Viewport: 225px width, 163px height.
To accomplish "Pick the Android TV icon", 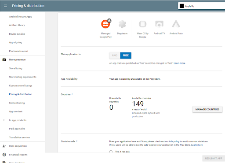I will [x=159, y=24].
